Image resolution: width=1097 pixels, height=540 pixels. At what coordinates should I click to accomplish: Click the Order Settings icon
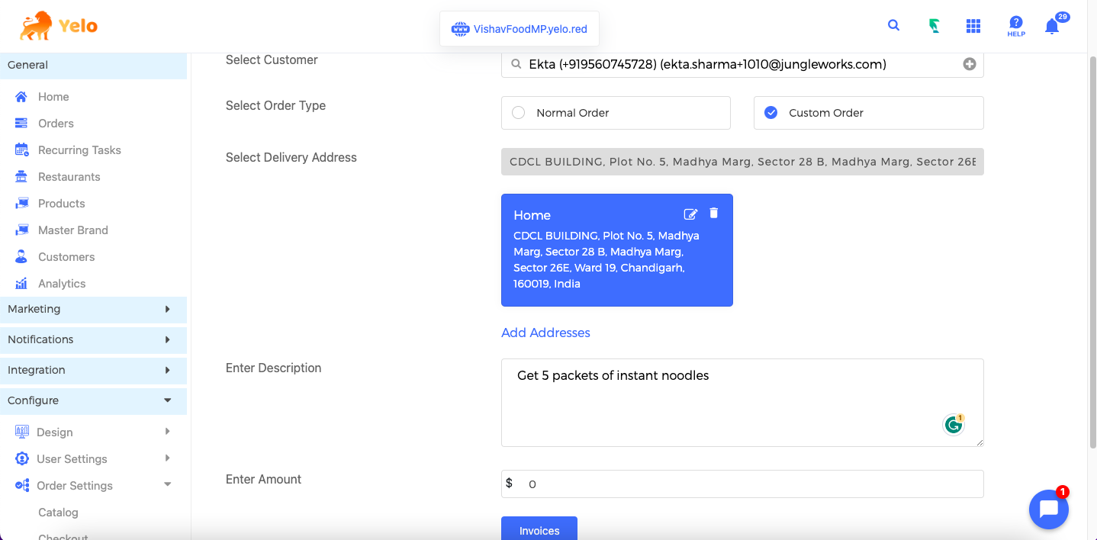(22, 486)
